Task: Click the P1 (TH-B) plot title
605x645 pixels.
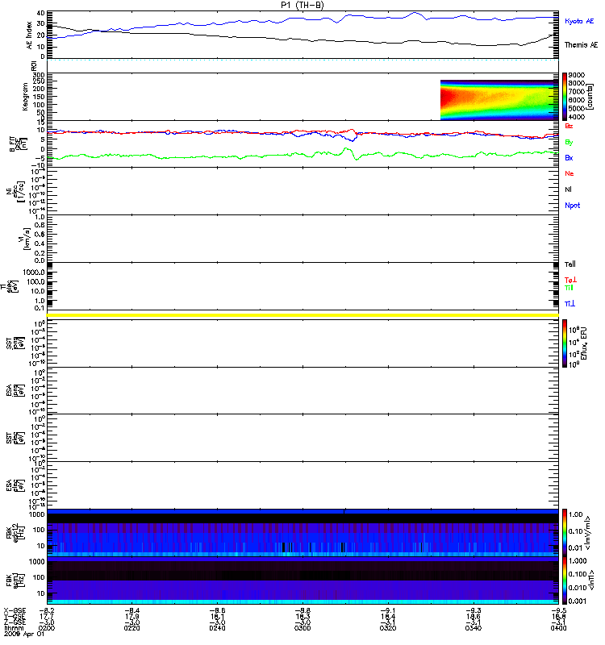Action: tap(302, 5)
